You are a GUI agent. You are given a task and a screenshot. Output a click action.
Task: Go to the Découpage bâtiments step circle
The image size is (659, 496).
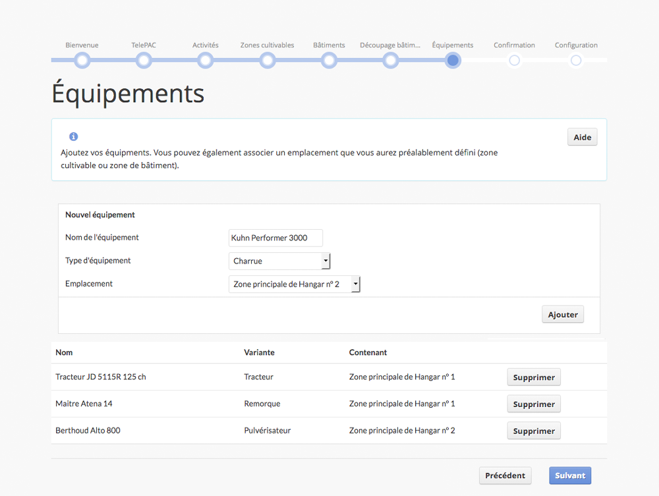390,61
